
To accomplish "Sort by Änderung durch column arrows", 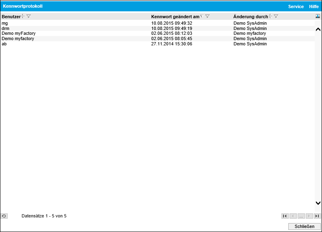I will [x=270, y=16].
